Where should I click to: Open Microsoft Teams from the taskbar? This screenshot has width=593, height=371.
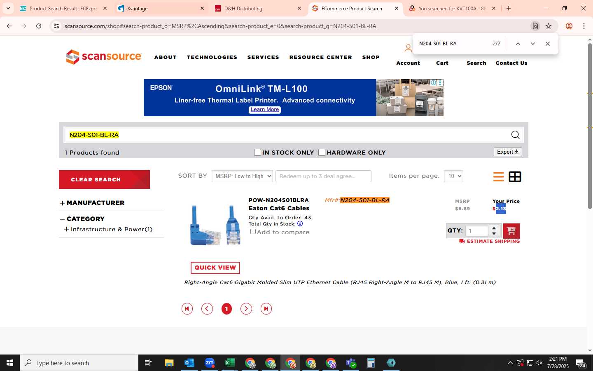(x=351, y=363)
